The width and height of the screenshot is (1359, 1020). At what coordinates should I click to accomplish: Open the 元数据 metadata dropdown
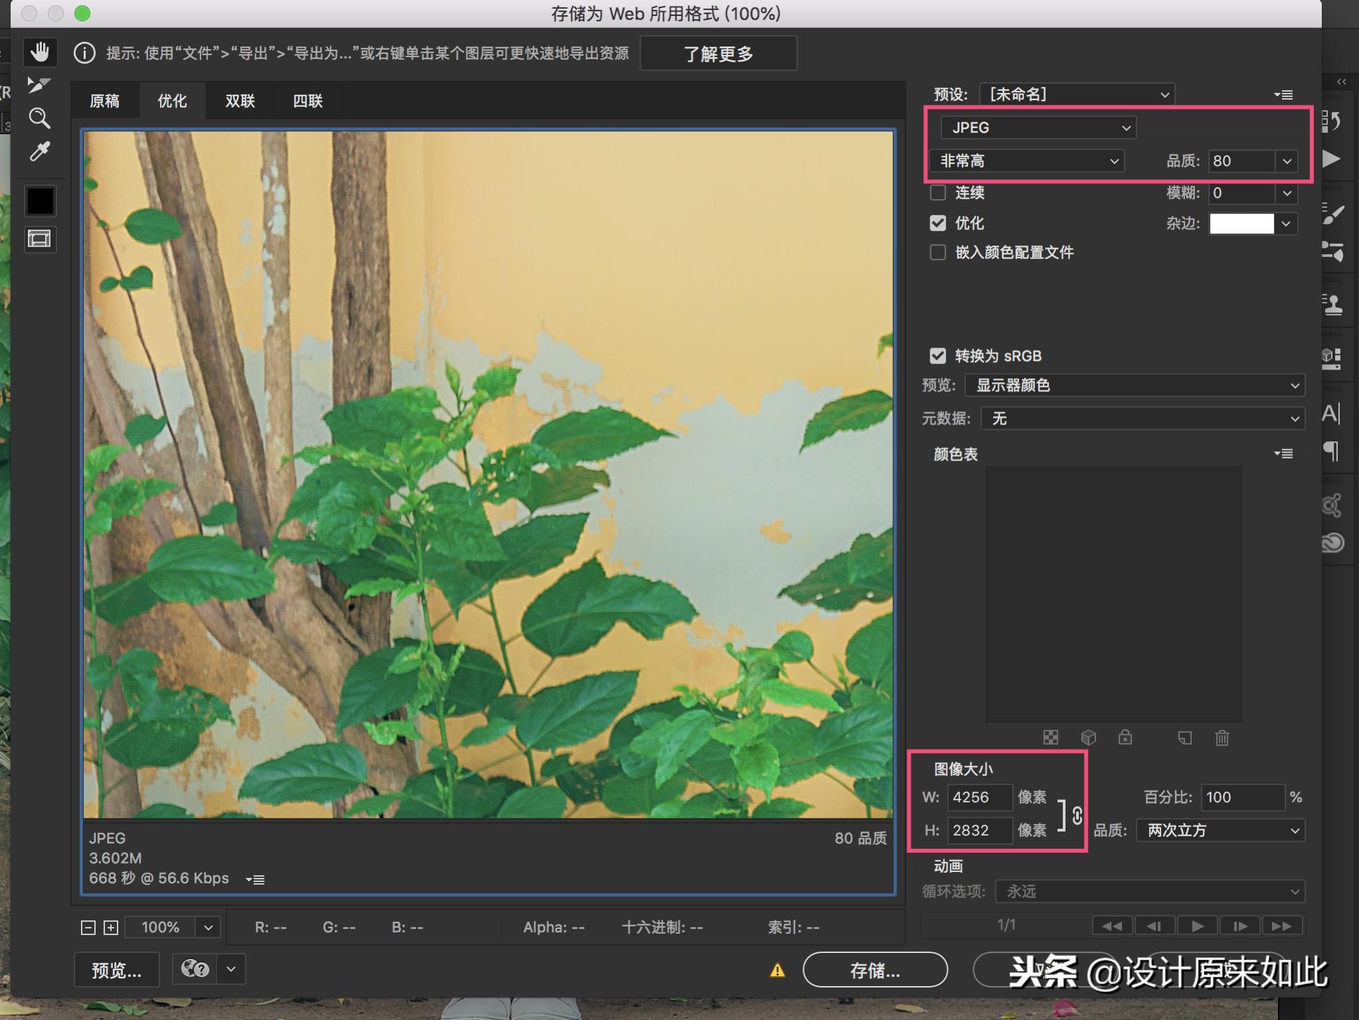pos(1143,419)
